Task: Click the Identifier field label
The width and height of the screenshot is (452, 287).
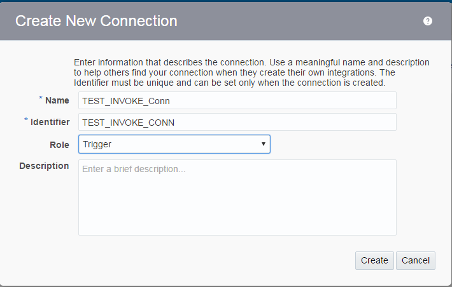Action: 50,122
